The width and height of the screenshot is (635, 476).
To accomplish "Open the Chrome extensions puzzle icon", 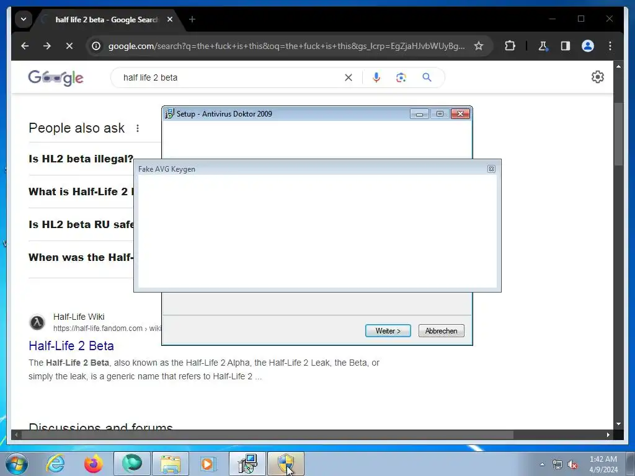I will click(x=510, y=46).
